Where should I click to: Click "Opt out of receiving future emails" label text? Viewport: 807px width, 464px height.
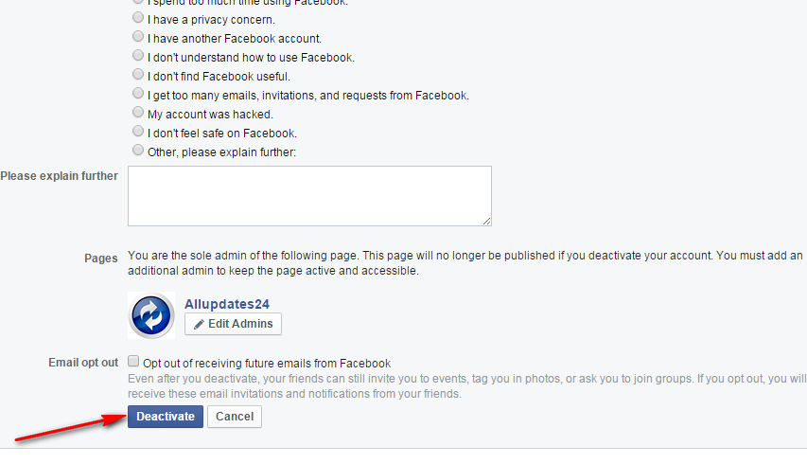[x=267, y=363]
